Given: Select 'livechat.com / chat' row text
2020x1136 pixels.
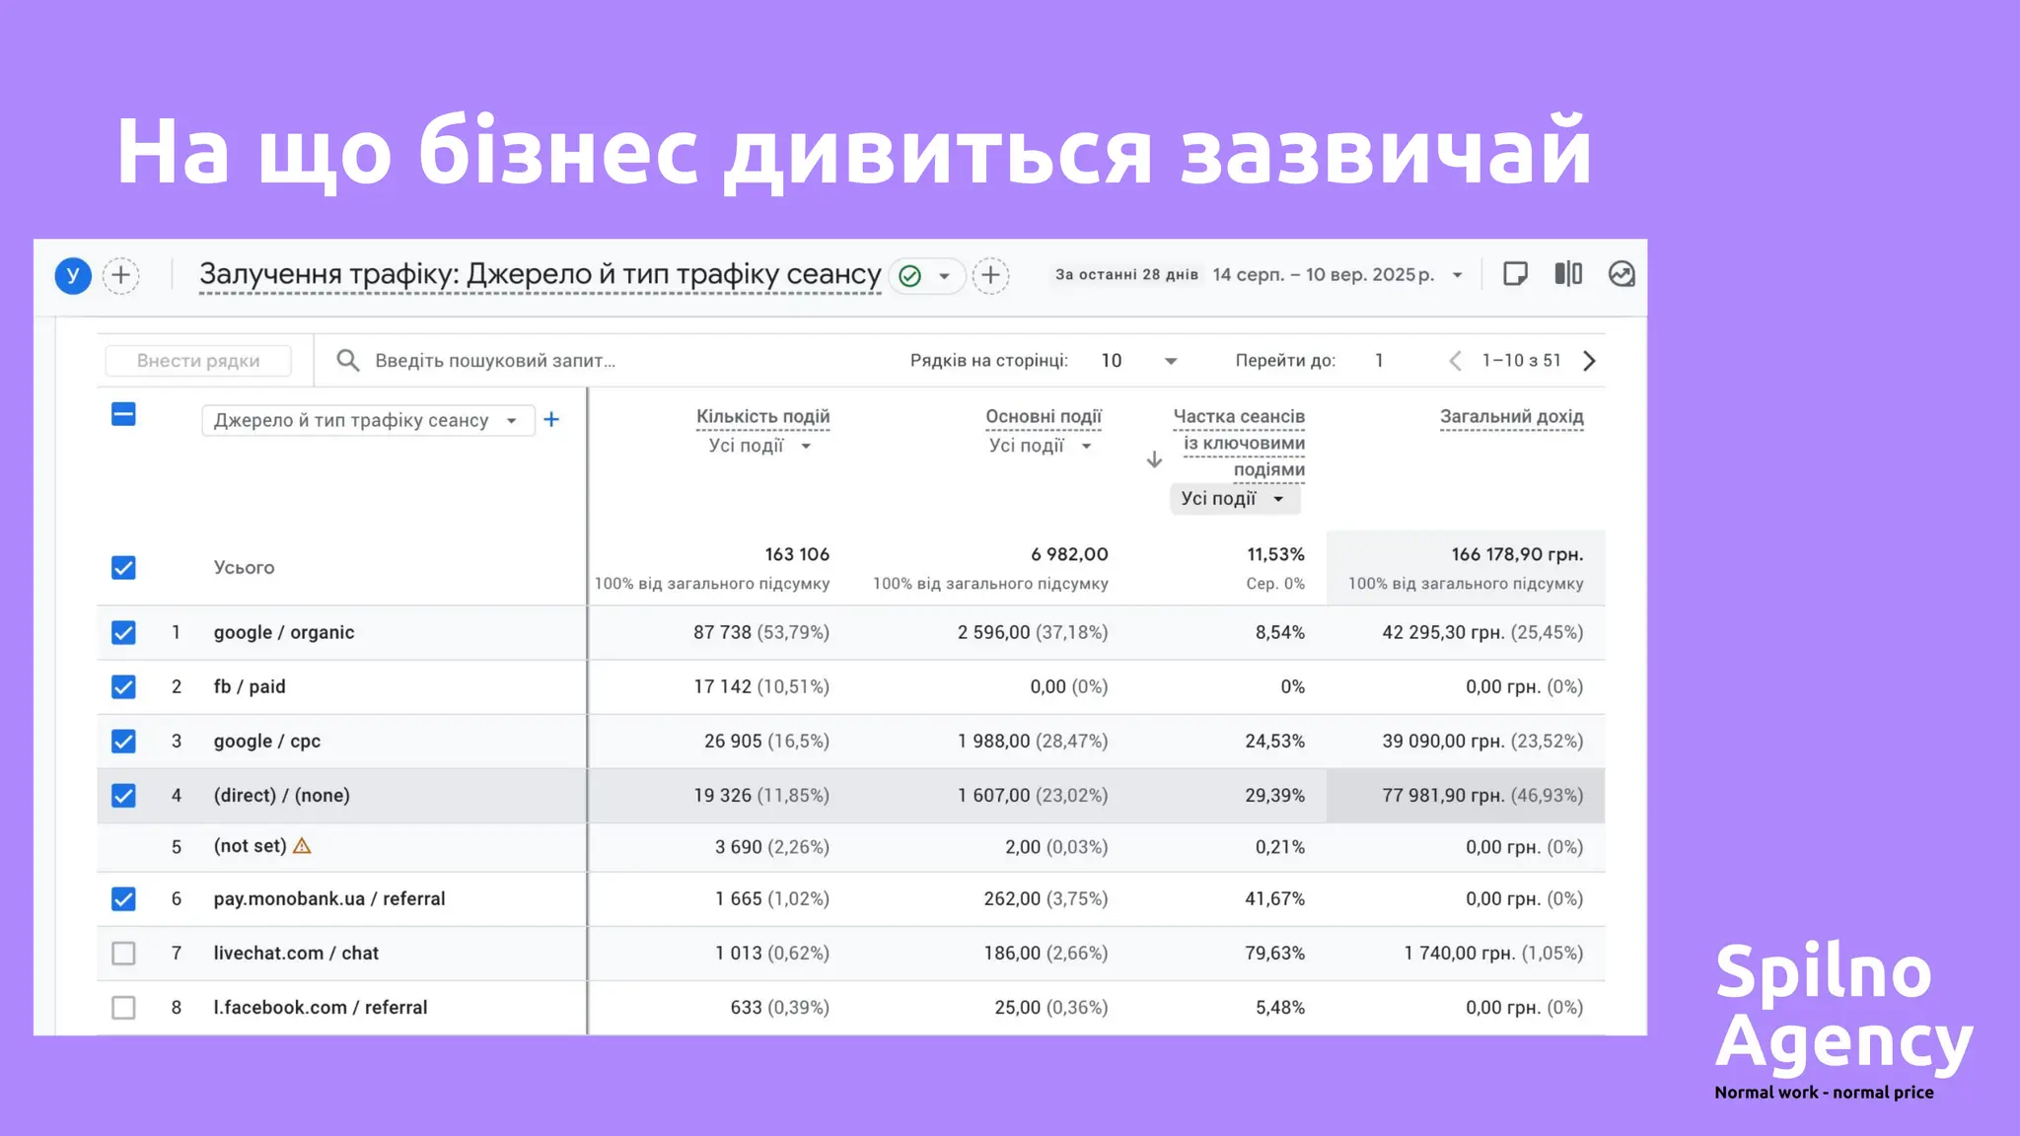Looking at the screenshot, I should pyautogui.click(x=296, y=953).
